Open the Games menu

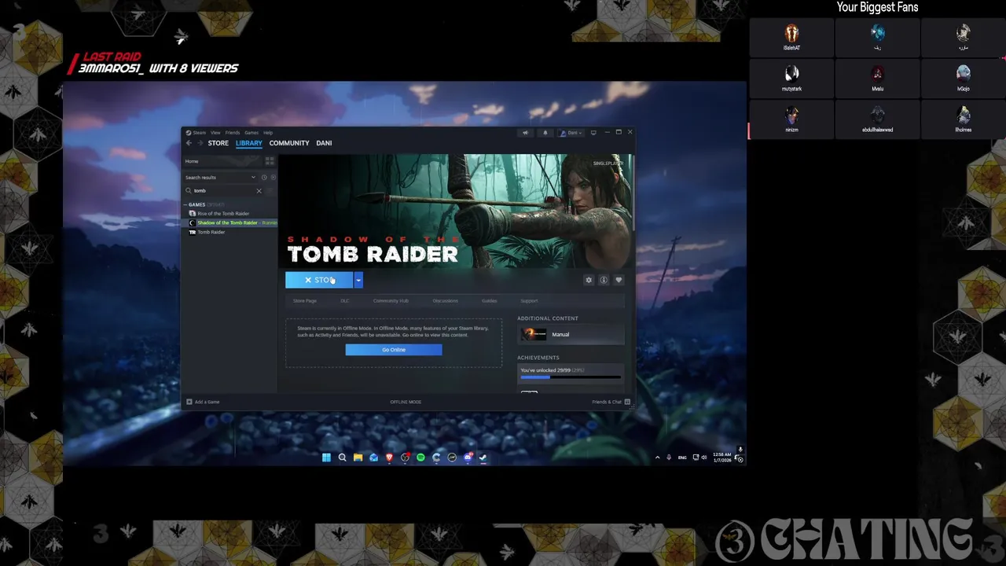click(x=251, y=133)
